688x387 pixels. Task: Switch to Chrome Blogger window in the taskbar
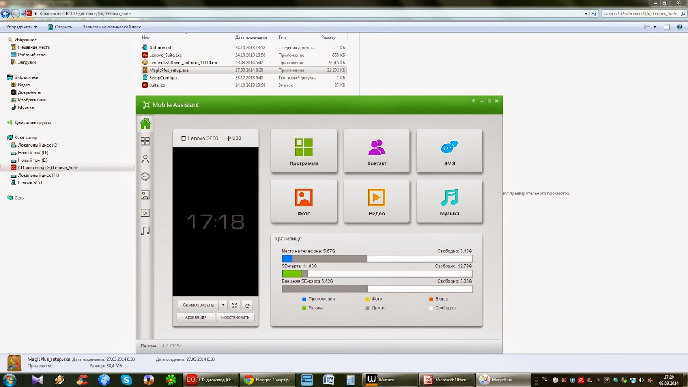pyautogui.click(x=267, y=380)
